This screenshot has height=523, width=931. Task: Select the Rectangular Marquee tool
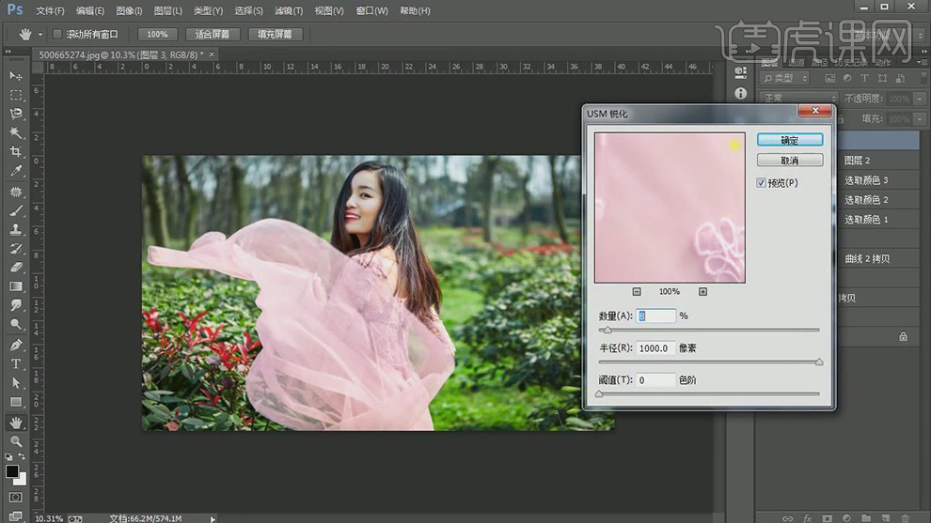tap(16, 95)
